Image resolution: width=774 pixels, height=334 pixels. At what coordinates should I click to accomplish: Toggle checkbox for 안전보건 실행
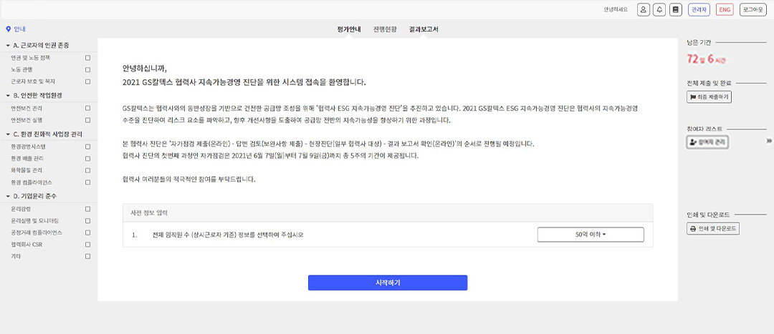[88, 119]
